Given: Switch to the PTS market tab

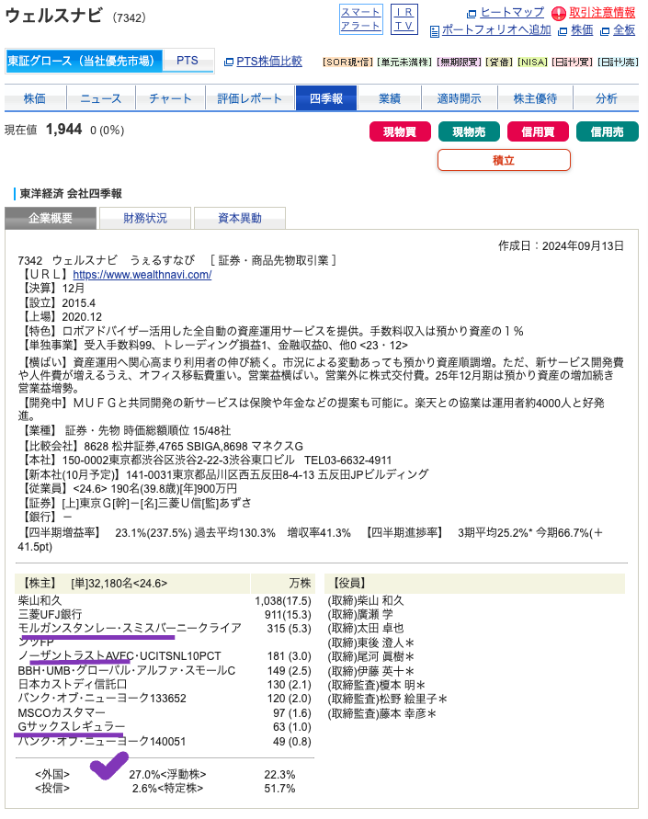Looking at the screenshot, I should tap(188, 61).
